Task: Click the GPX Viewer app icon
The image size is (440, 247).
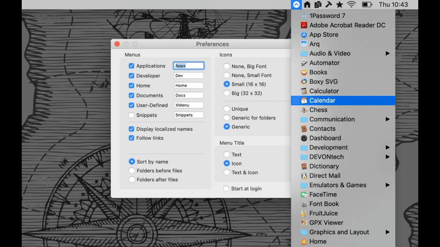Action: (x=304, y=223)
